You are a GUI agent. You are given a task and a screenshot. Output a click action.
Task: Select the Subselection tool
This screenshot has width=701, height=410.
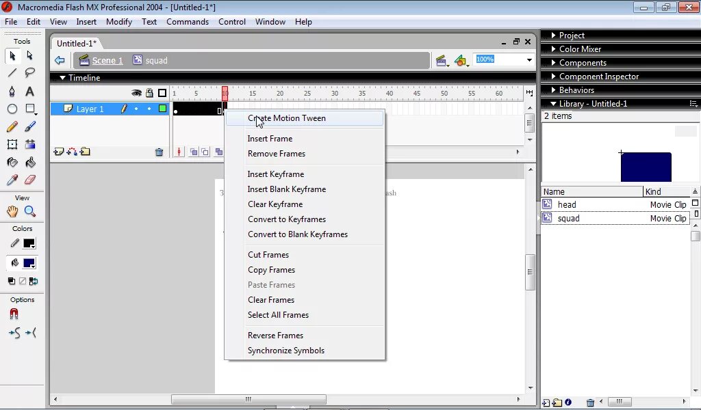29,55
